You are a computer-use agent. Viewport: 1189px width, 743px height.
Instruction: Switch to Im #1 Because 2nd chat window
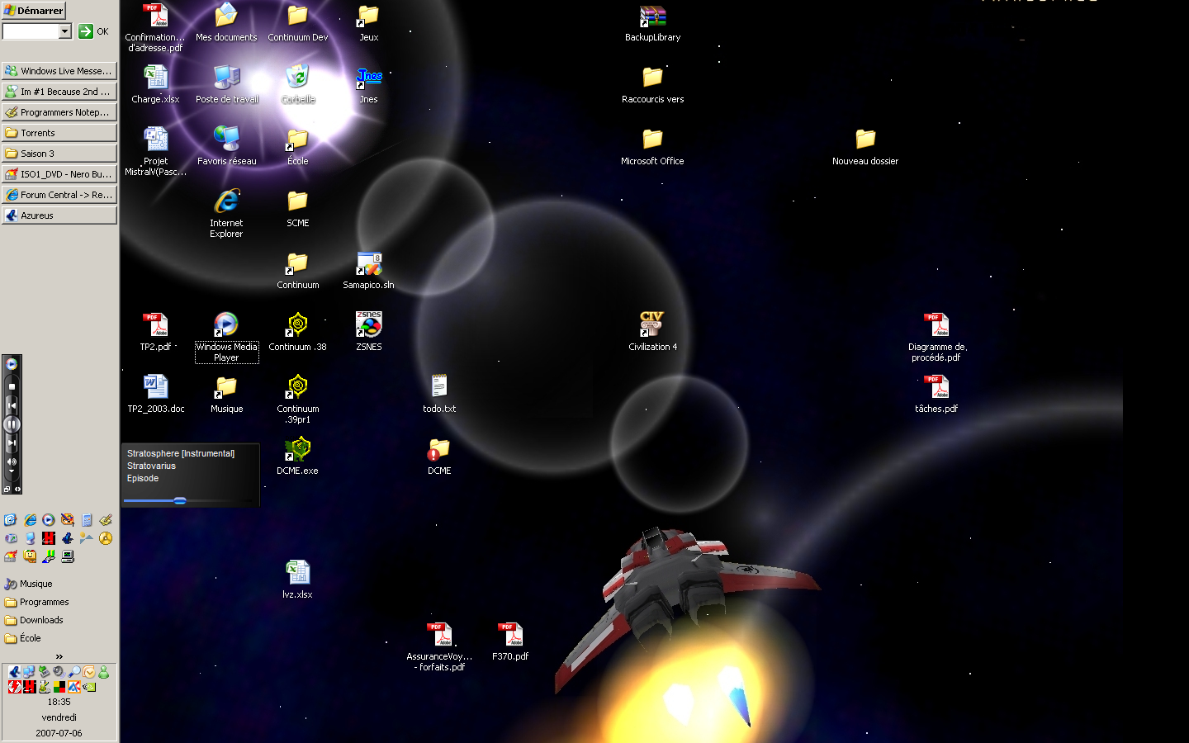59,92
